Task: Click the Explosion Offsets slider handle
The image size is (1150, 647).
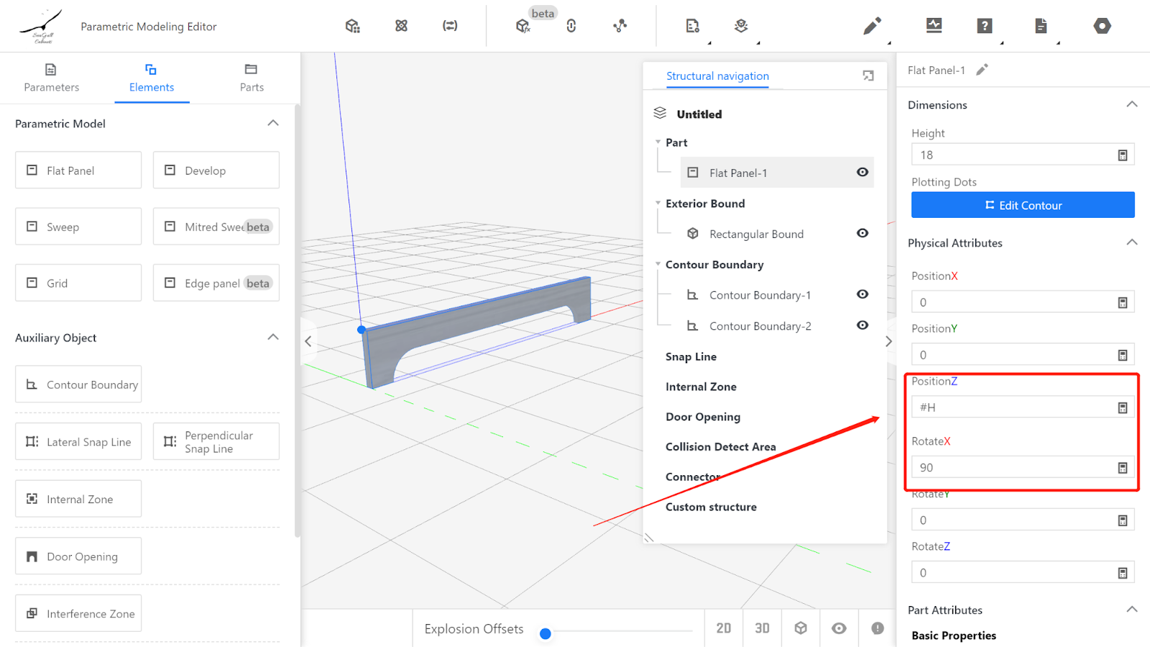Action: click(x=546, y=633)
